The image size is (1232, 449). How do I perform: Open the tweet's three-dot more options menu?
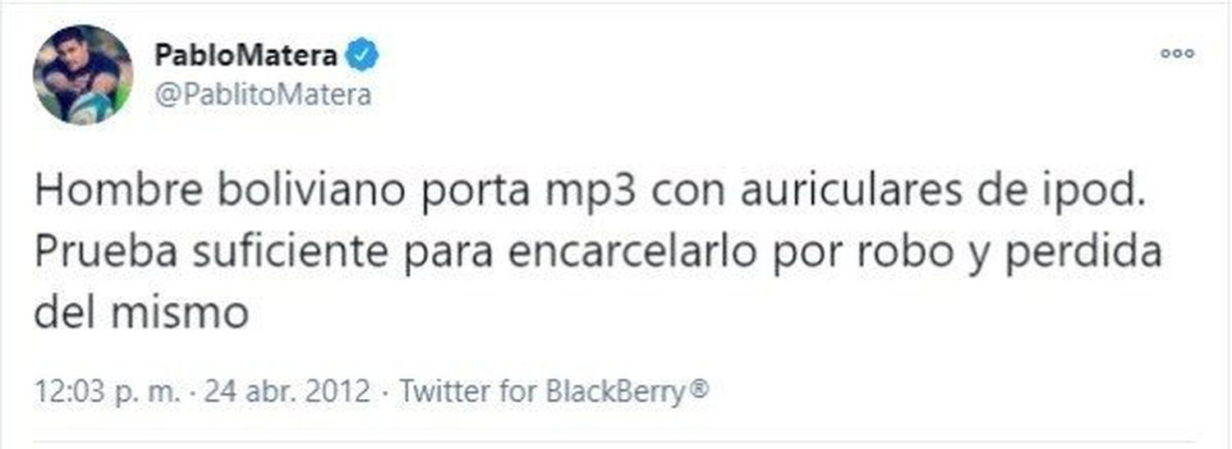pos(1177,54)
